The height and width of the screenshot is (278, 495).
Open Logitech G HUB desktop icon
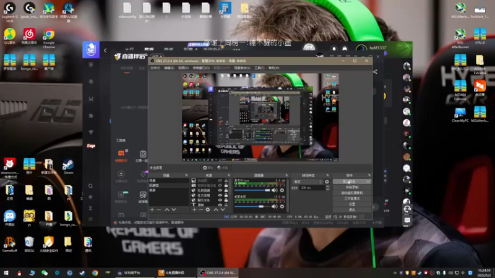(10, 12)
